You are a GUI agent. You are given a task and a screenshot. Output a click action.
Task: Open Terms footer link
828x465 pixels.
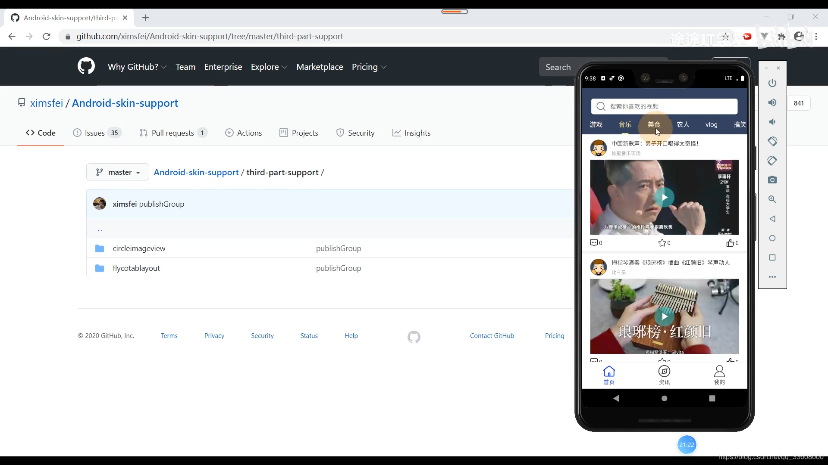169,336
